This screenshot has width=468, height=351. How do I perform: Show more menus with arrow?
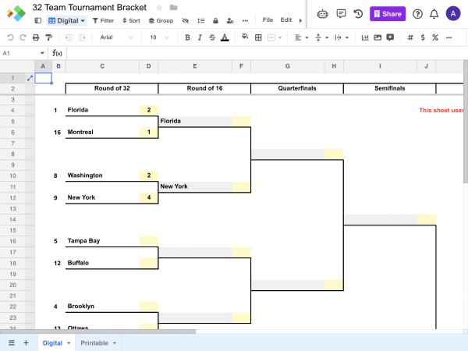(300, 20)
